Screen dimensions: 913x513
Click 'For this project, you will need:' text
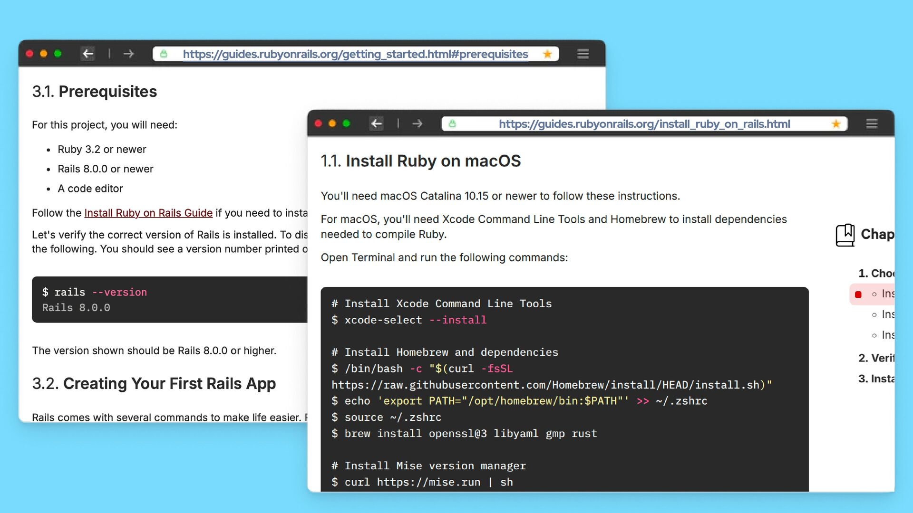(x=105, y=125)
